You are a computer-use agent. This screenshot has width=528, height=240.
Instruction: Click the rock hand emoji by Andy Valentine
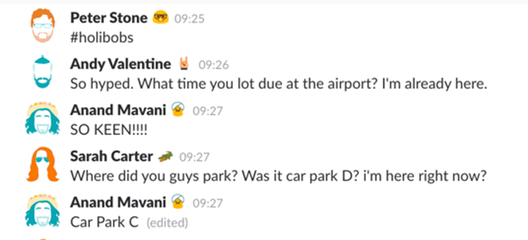[183, 63]
